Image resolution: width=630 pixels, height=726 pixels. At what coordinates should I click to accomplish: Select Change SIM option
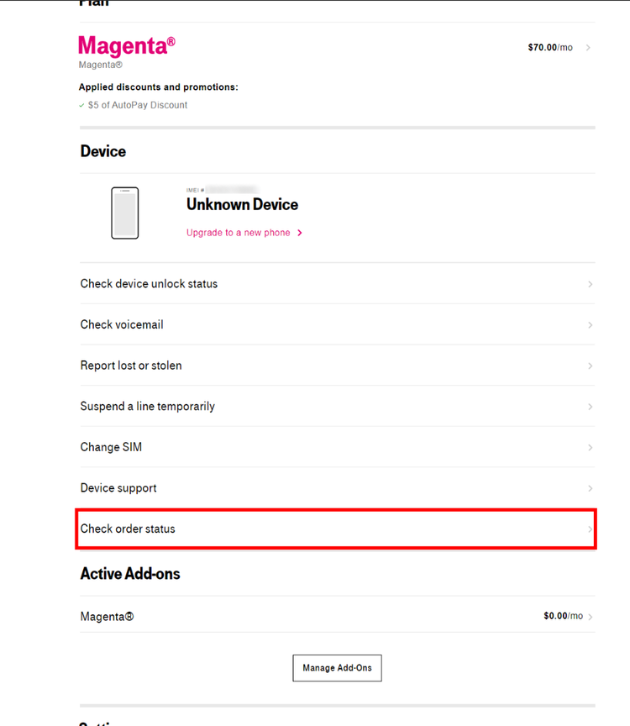coord(337,447)
